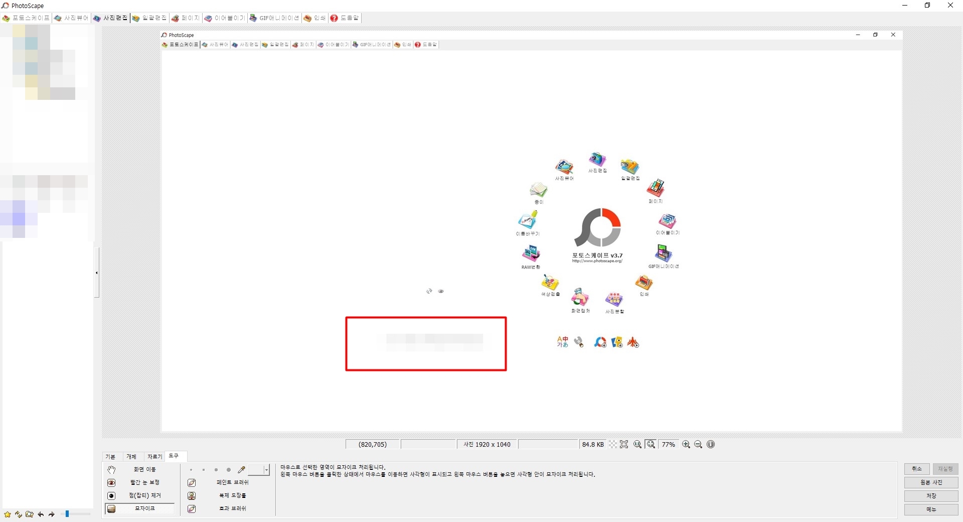Toggle the transparency checkerboard icon in status bar
963x522 pixels.
click(613, 445)
